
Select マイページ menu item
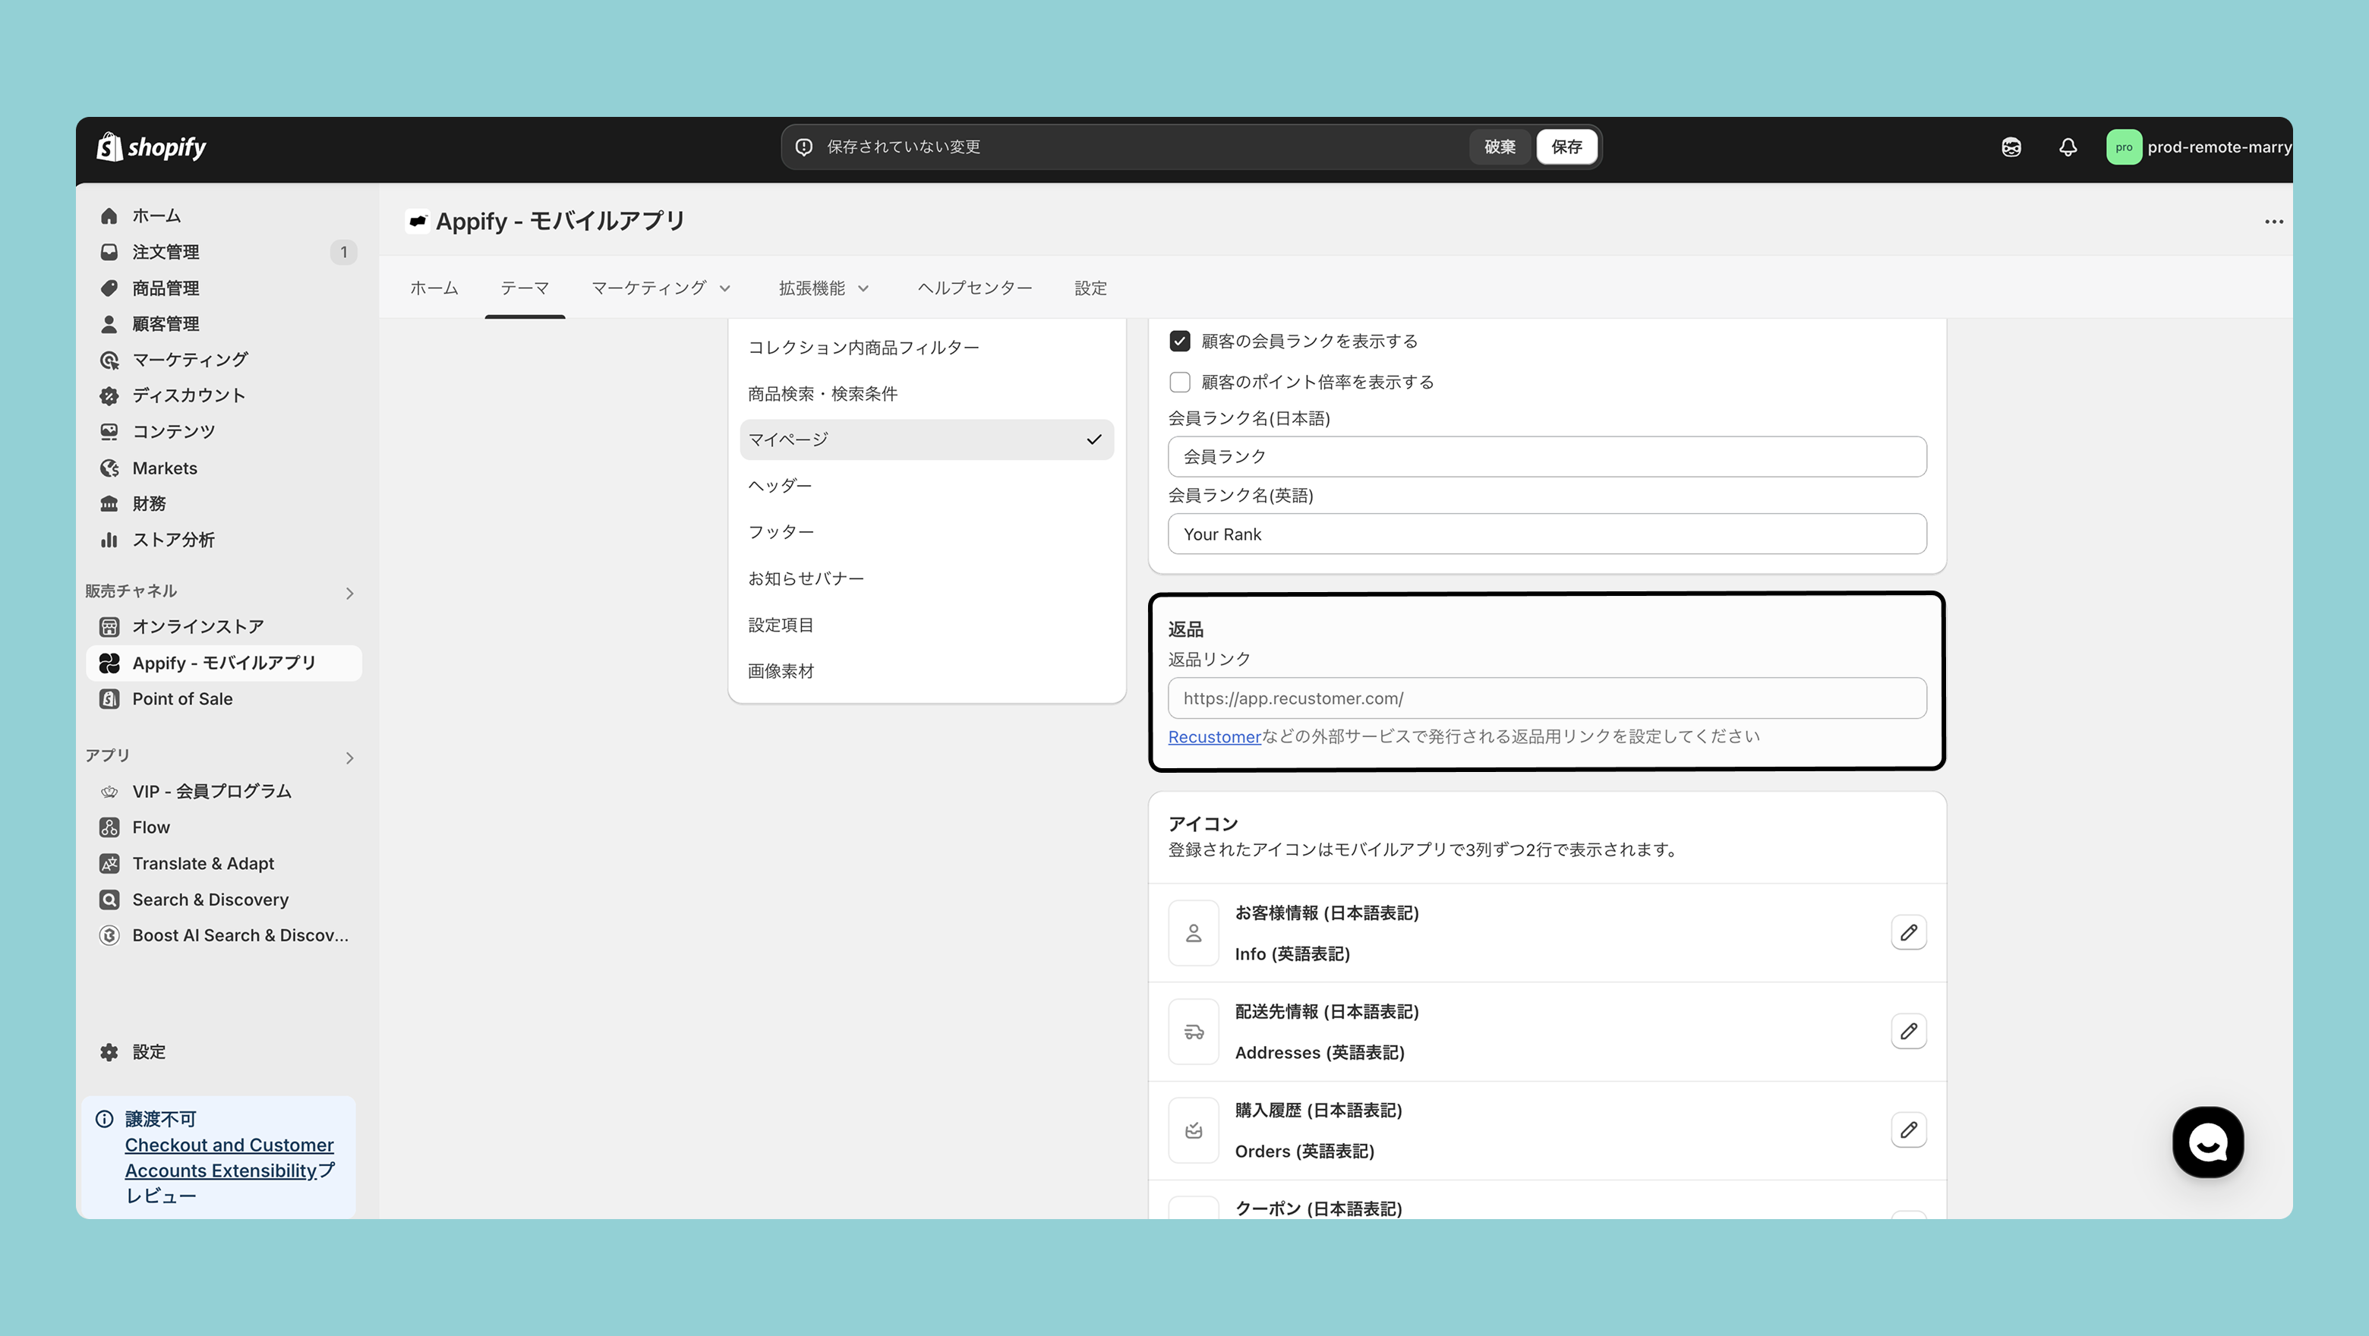927,440
